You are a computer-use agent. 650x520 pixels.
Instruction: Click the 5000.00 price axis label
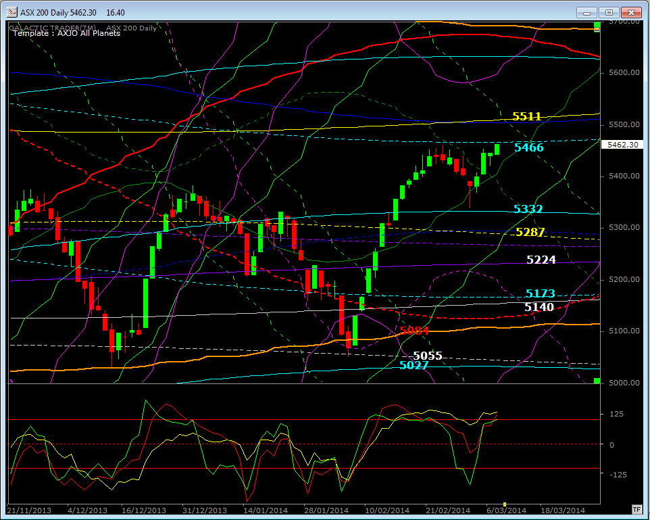pos(624,383)
